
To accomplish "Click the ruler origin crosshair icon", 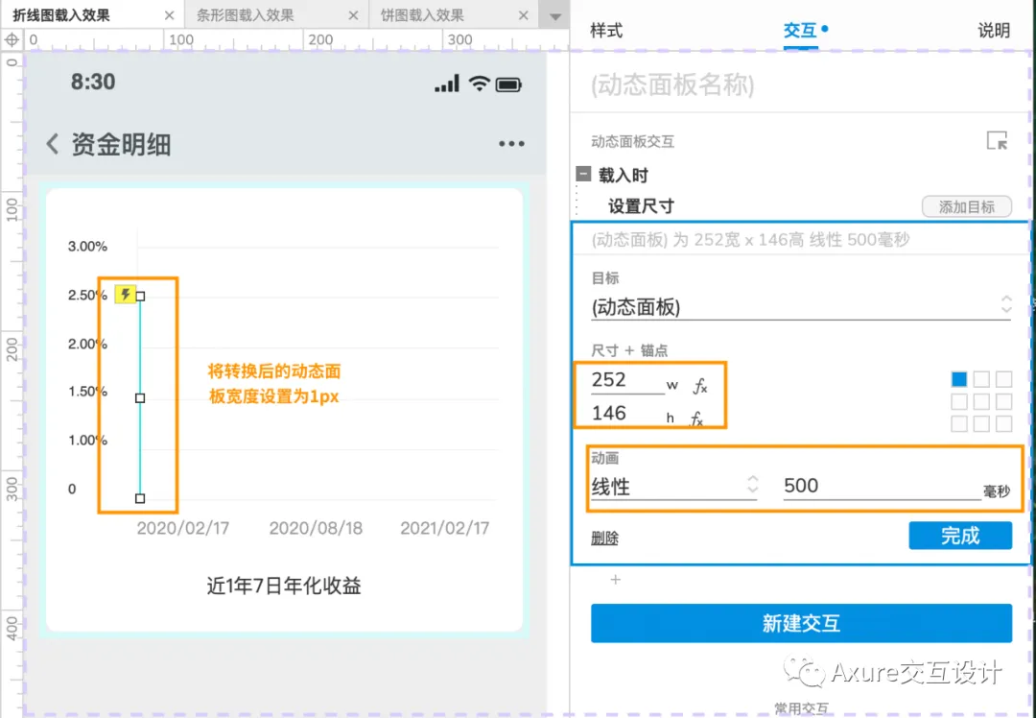I will [11, 39].
